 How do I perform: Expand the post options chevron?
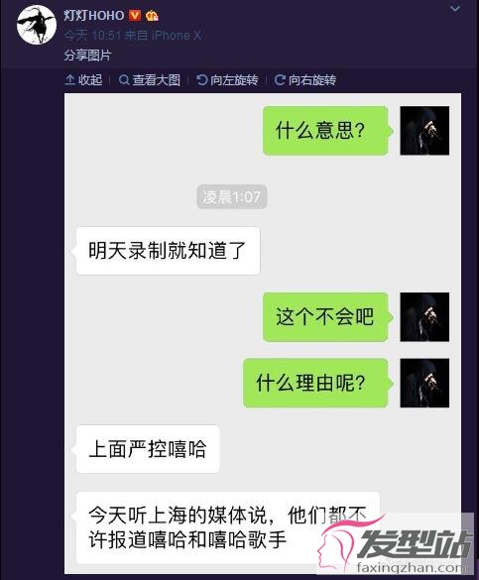click(x=455, y=8)
